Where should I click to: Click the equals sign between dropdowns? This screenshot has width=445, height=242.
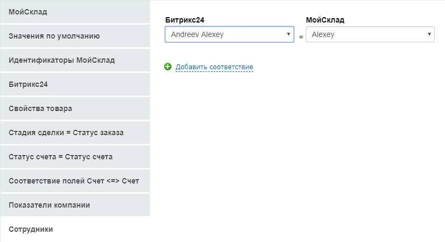(x=301, y=36)
